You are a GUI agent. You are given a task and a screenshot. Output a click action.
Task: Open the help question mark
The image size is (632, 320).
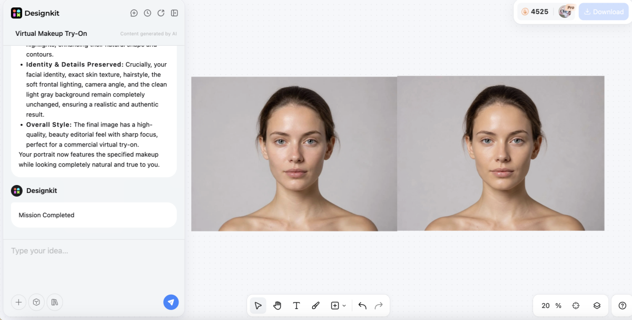pos(623,306)
